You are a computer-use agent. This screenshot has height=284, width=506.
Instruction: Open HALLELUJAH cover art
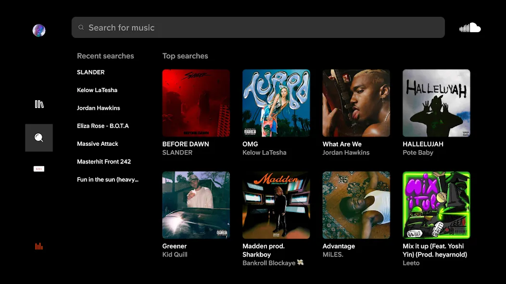436,103
